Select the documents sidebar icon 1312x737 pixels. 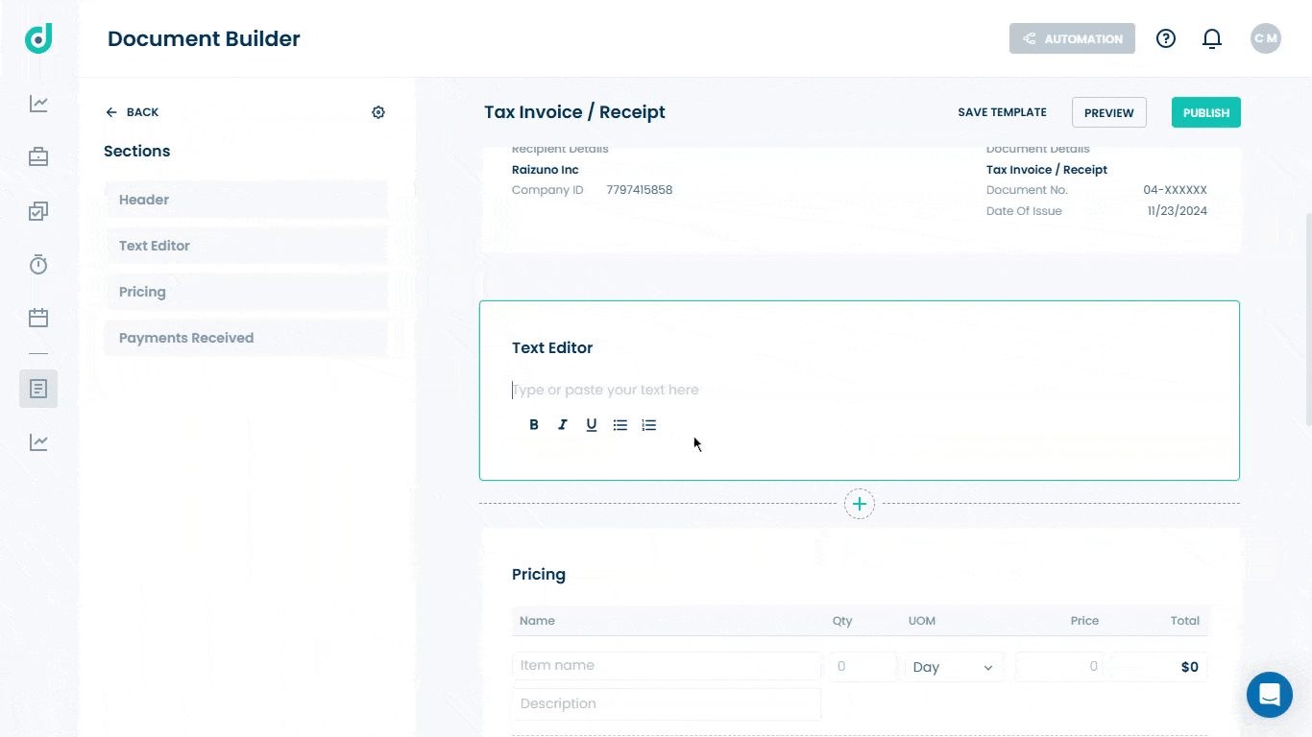point(38,389)
